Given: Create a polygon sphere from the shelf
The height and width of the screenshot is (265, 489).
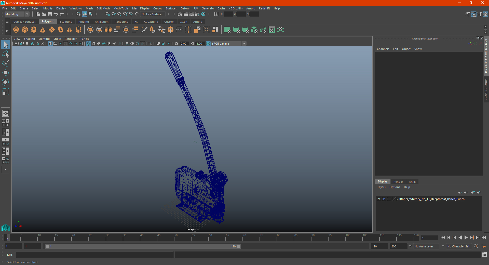Looking at the screenshot, I should pos(16,30).
